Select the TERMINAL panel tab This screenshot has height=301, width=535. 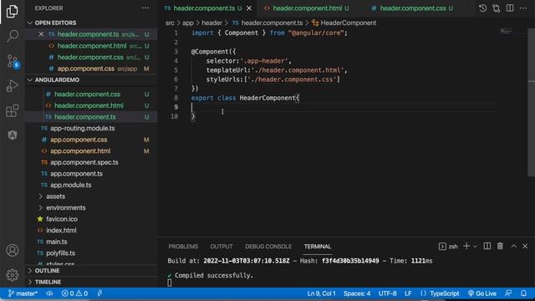click(318, 247)
